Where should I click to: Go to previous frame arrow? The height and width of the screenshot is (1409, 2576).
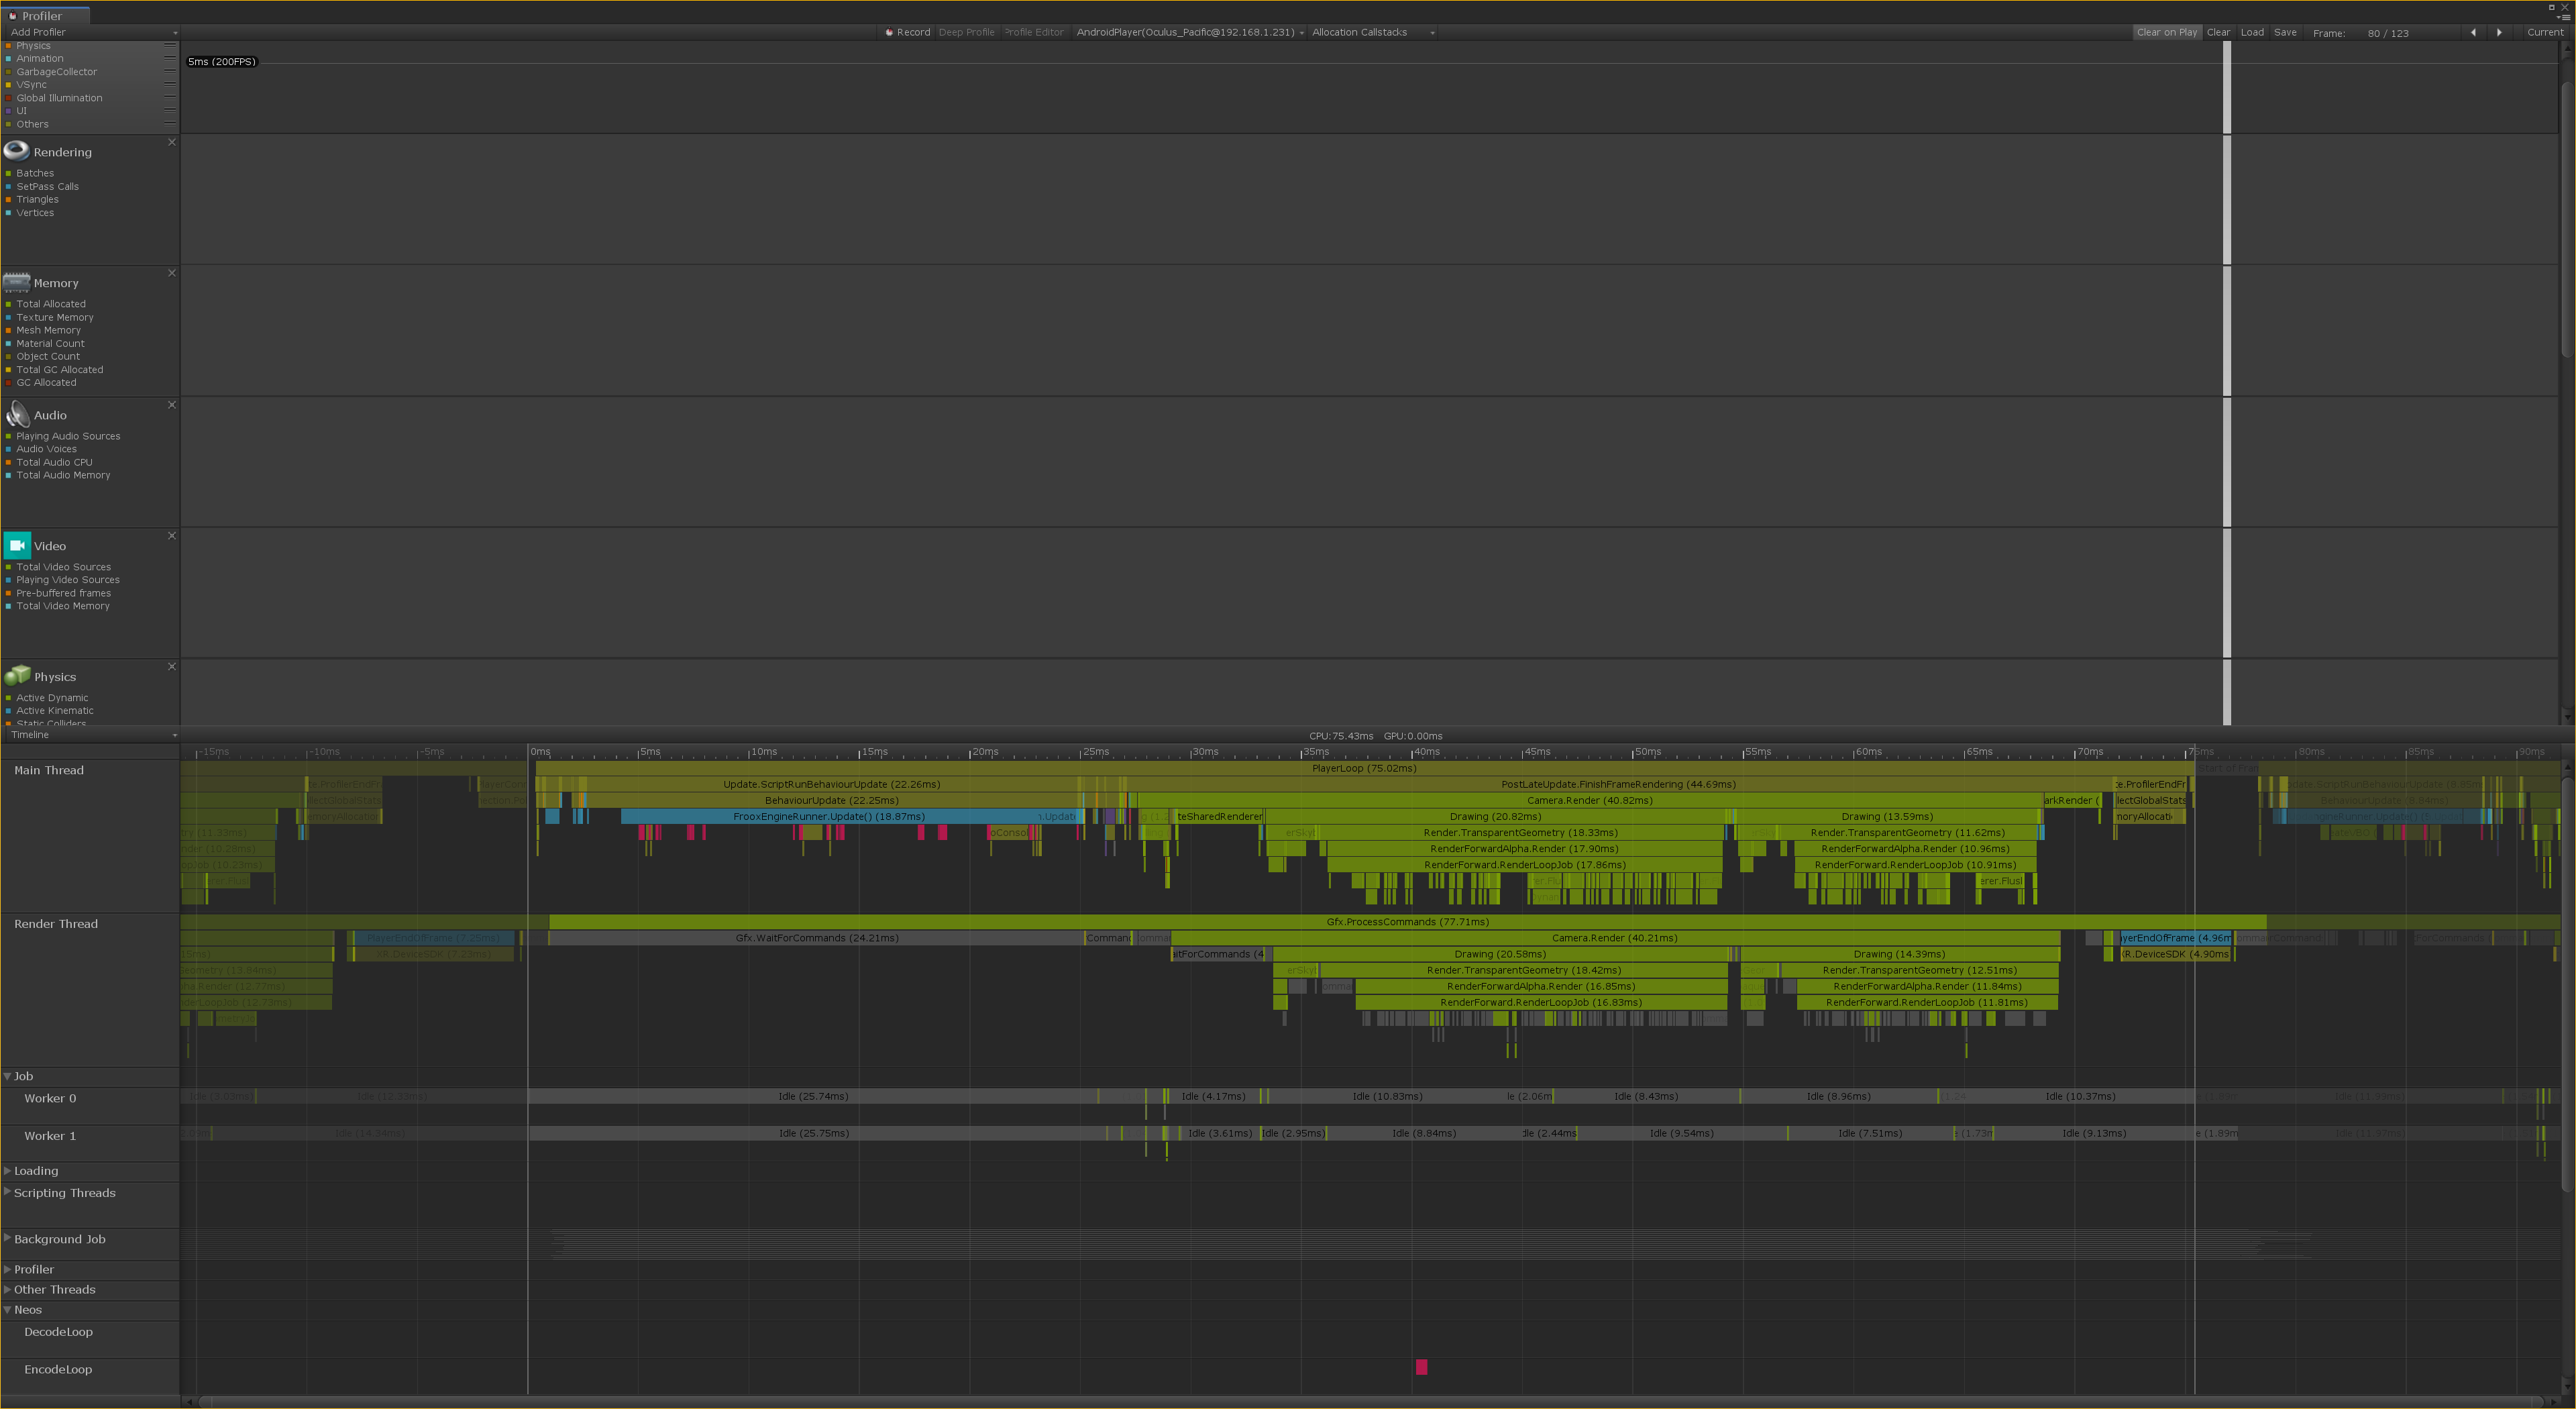2473,32
